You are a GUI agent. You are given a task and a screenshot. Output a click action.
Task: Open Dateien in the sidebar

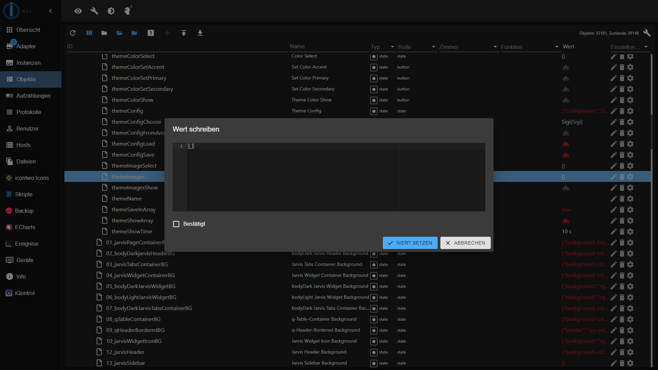(31, 162)
